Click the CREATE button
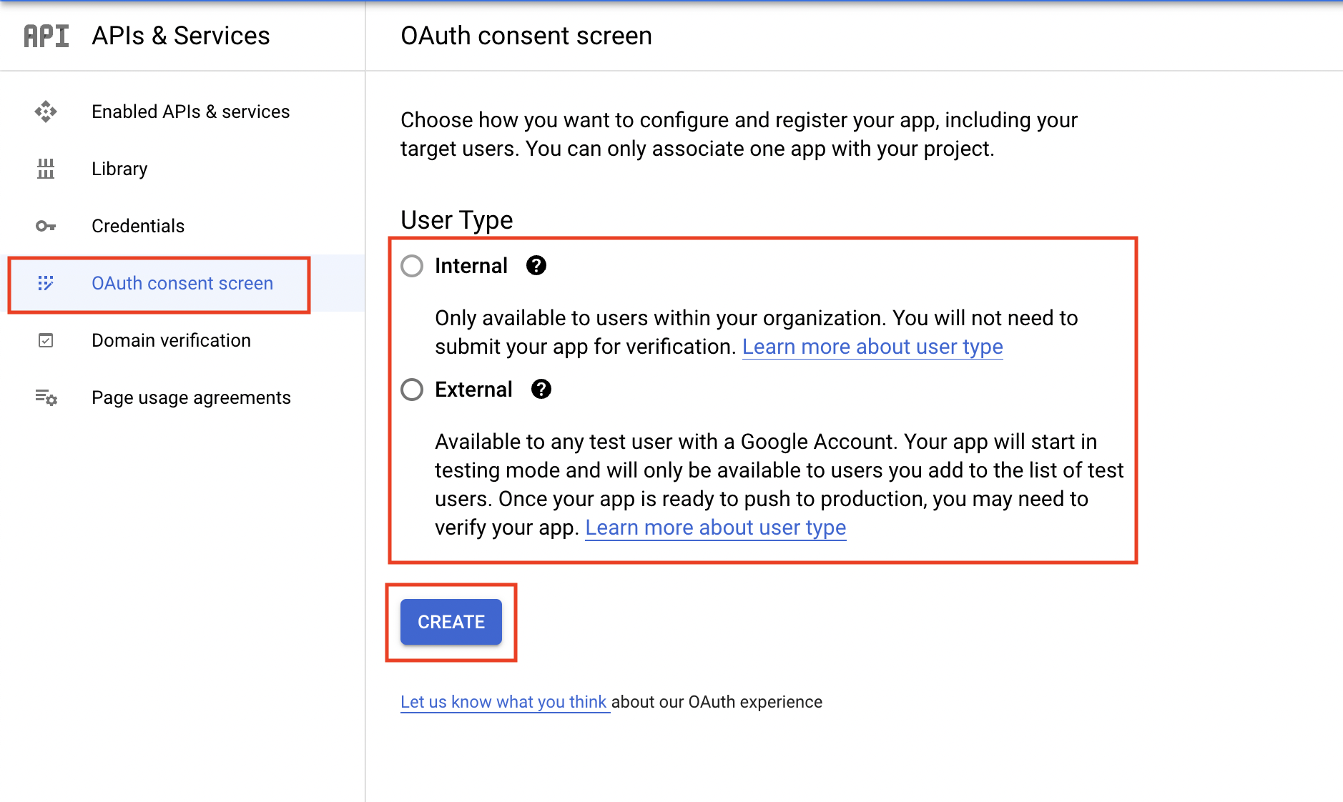This screenshot has width=1343, height=802. 451,622
